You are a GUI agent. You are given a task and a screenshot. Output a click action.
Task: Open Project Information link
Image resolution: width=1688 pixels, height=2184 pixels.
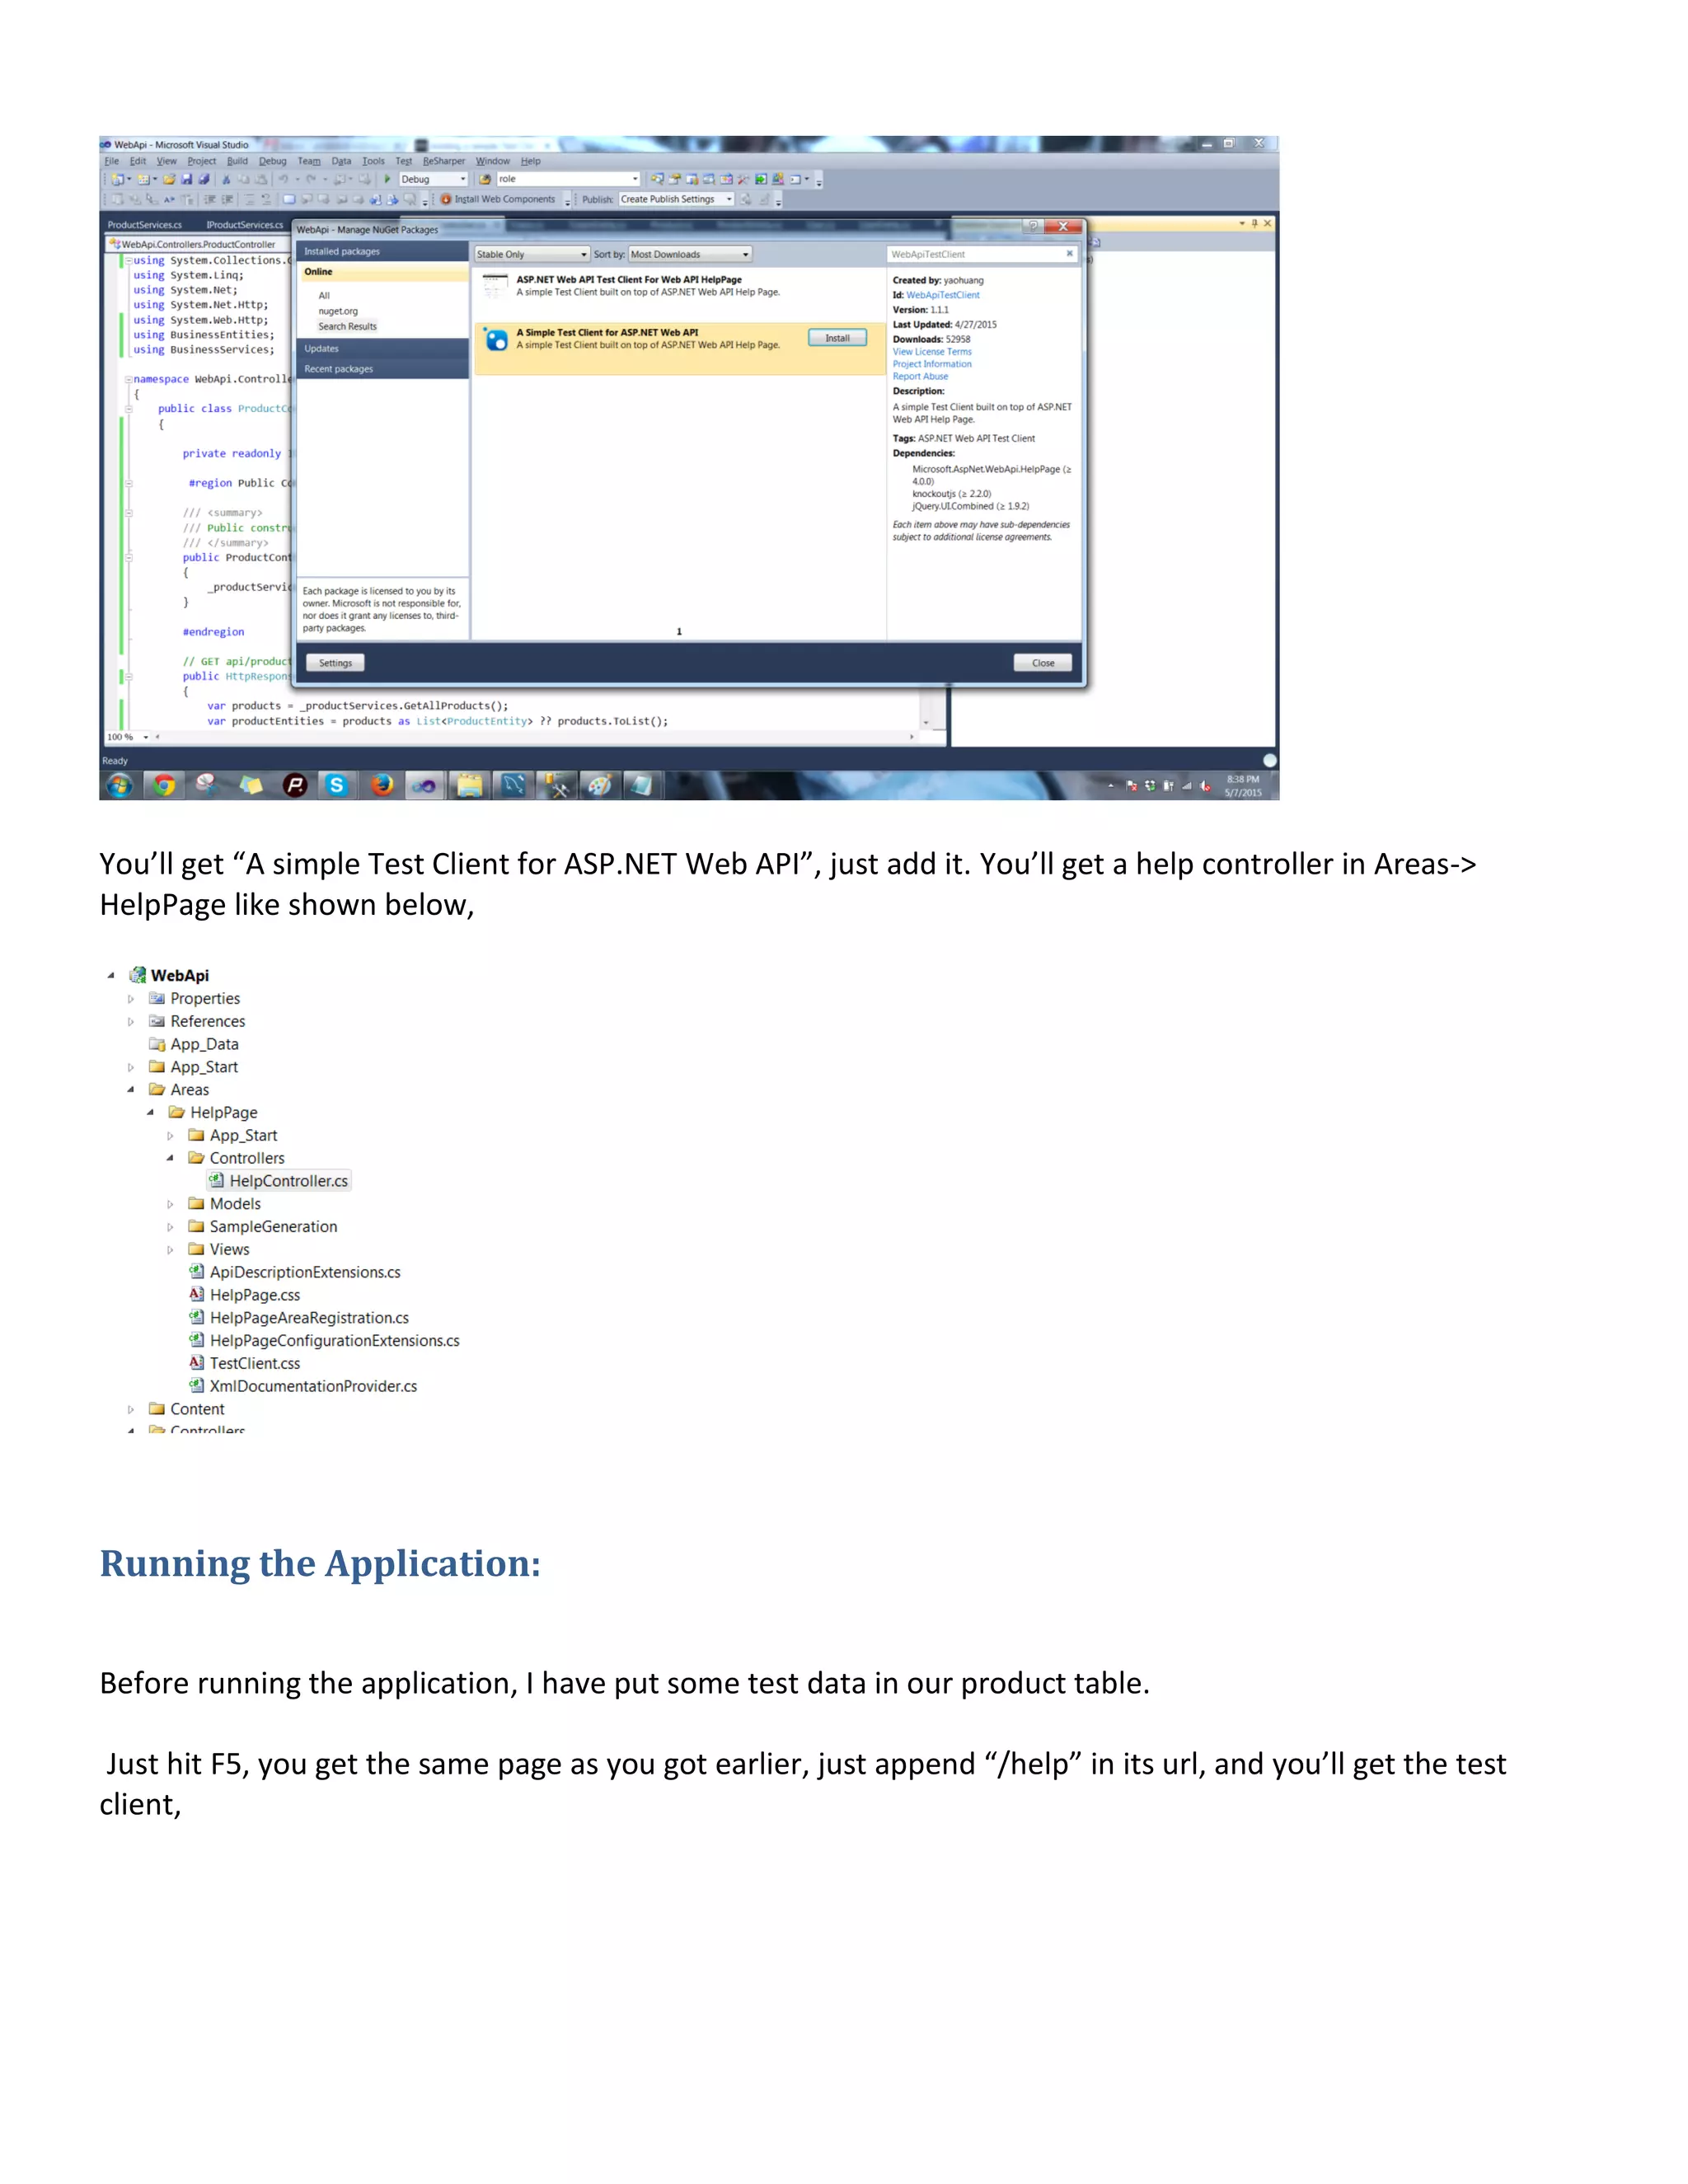coord(932,364)
